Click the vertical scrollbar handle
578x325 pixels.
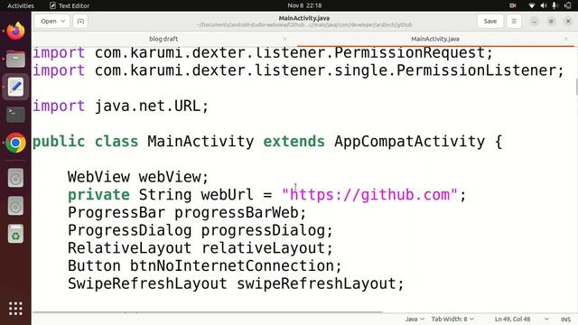576,87
